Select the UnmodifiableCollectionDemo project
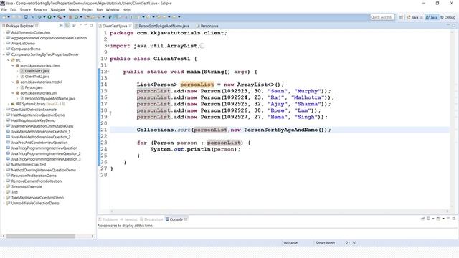Screen dimensions: 459x258 point(35,203)
